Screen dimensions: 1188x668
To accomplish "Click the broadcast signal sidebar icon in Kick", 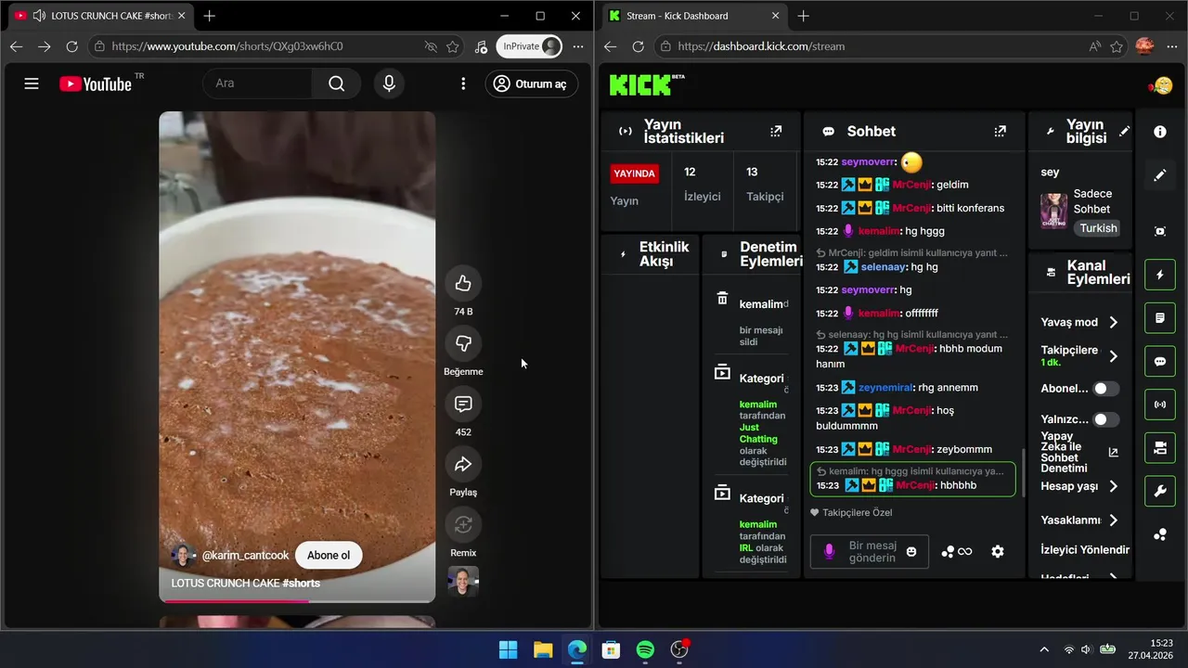I will tap(1160, 405).
